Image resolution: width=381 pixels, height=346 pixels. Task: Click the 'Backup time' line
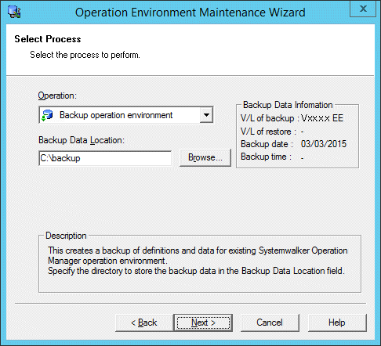[272, 157]
